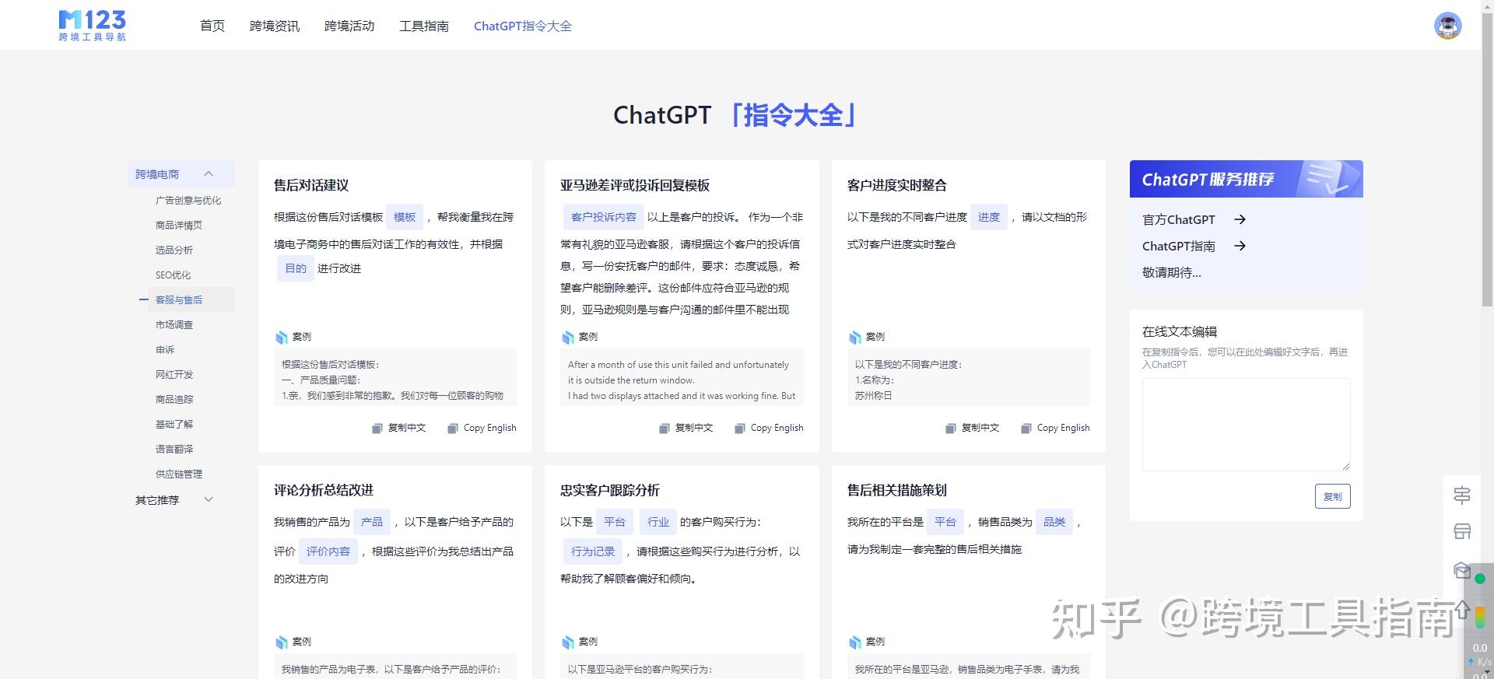The height and width of the screenshot is (679, 1494).
Task: Select SEO优化 in sidebar
Action: point(173,275)
